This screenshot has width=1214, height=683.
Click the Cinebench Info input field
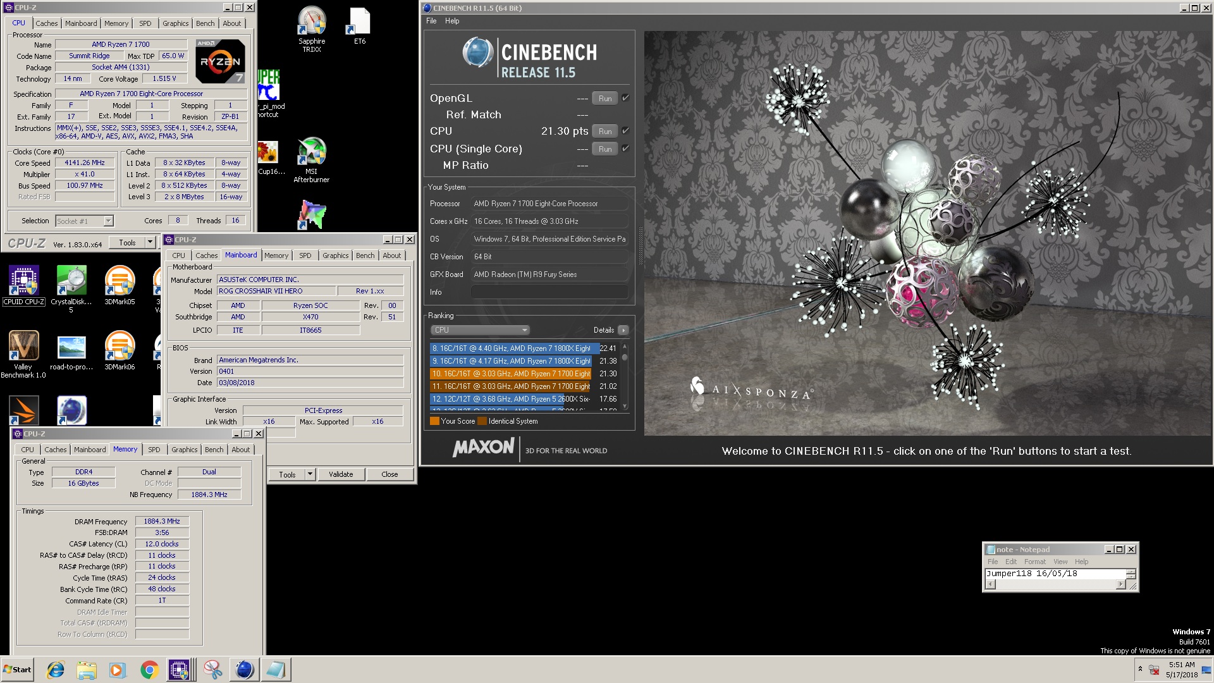[x=549, y=292]
